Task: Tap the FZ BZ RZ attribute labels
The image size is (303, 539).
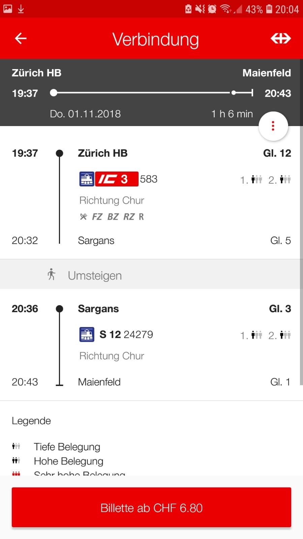Action: [113, 216]
